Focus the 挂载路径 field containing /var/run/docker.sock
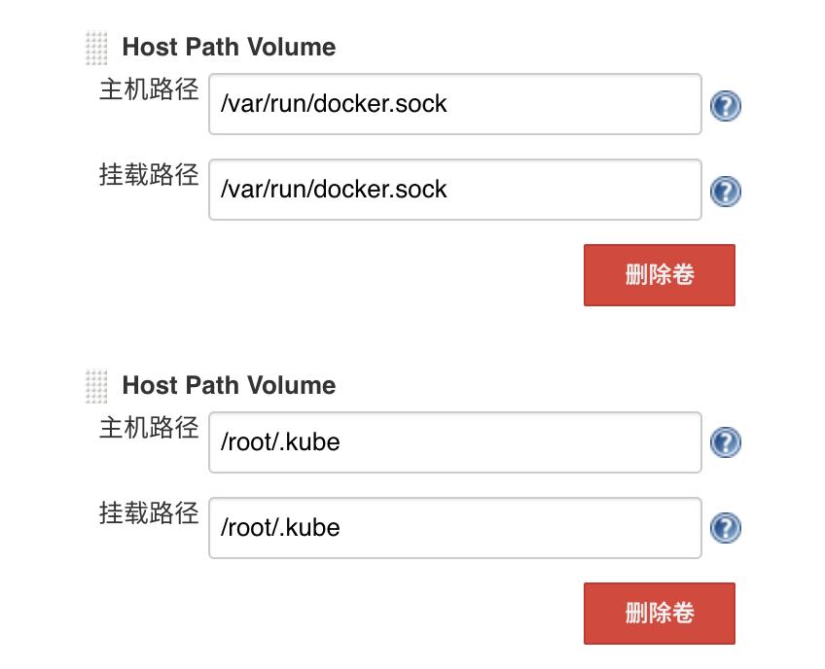Viewport: 825px width, 669px height. click(x=455, y=190)
